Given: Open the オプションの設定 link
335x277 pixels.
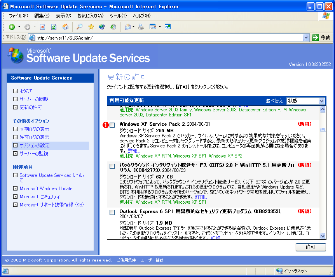Looking at the screenshot, I should point(35,145).
